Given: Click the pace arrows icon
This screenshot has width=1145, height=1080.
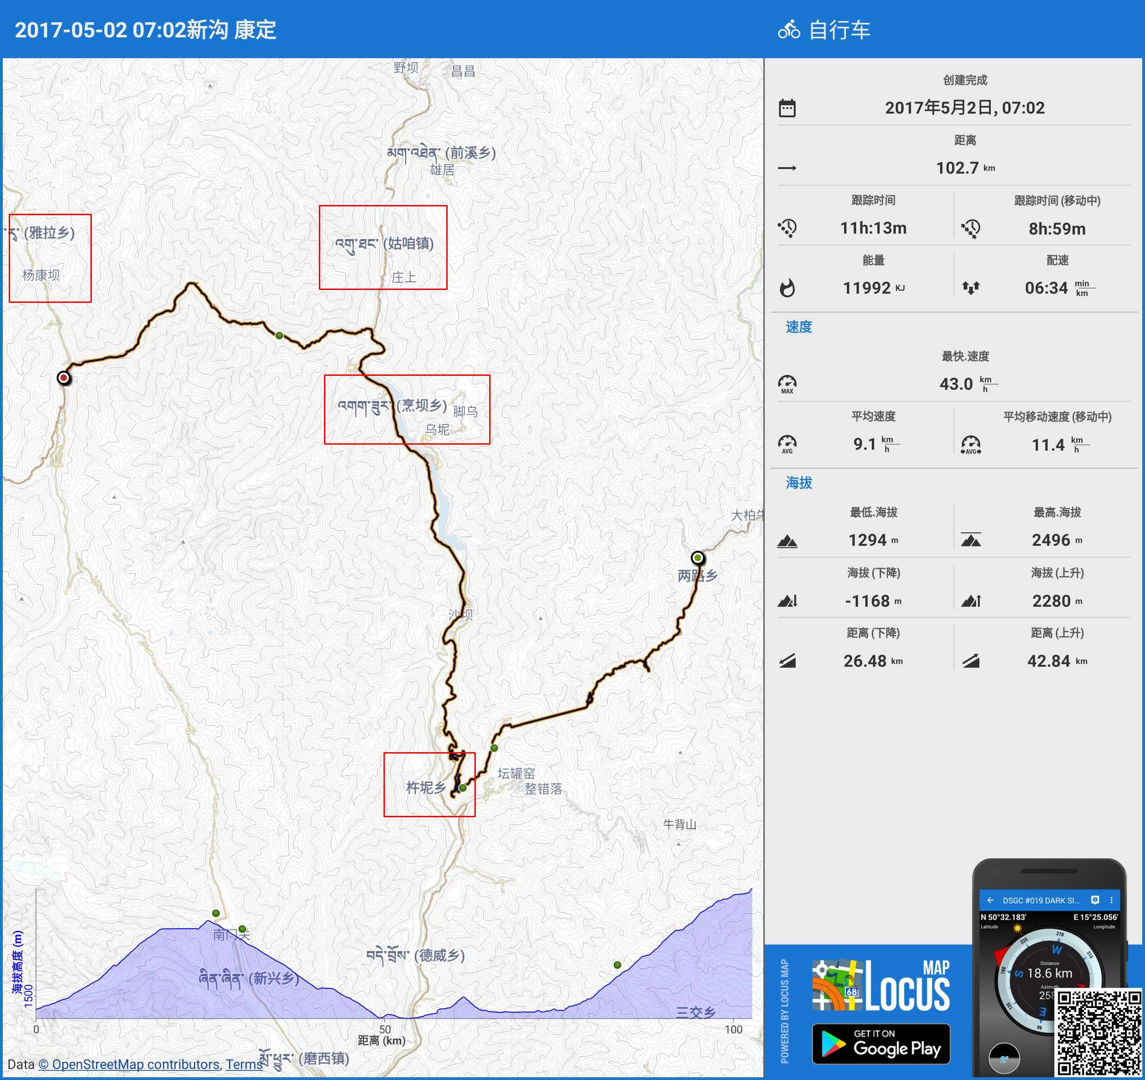Looking at the screenshot, I should click(x=971, y=288).
